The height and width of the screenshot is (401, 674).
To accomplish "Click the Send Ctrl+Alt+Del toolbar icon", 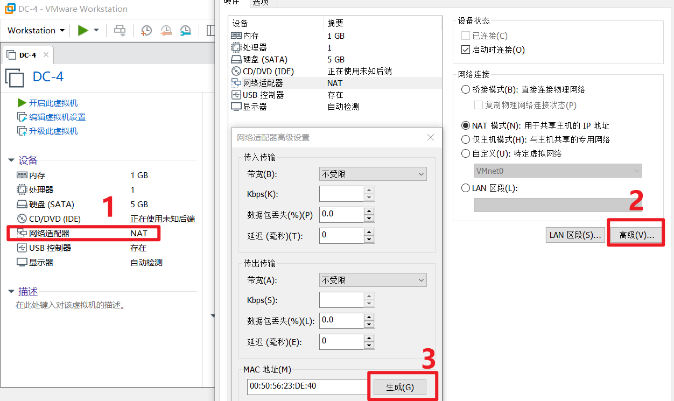I will (120, 30).
